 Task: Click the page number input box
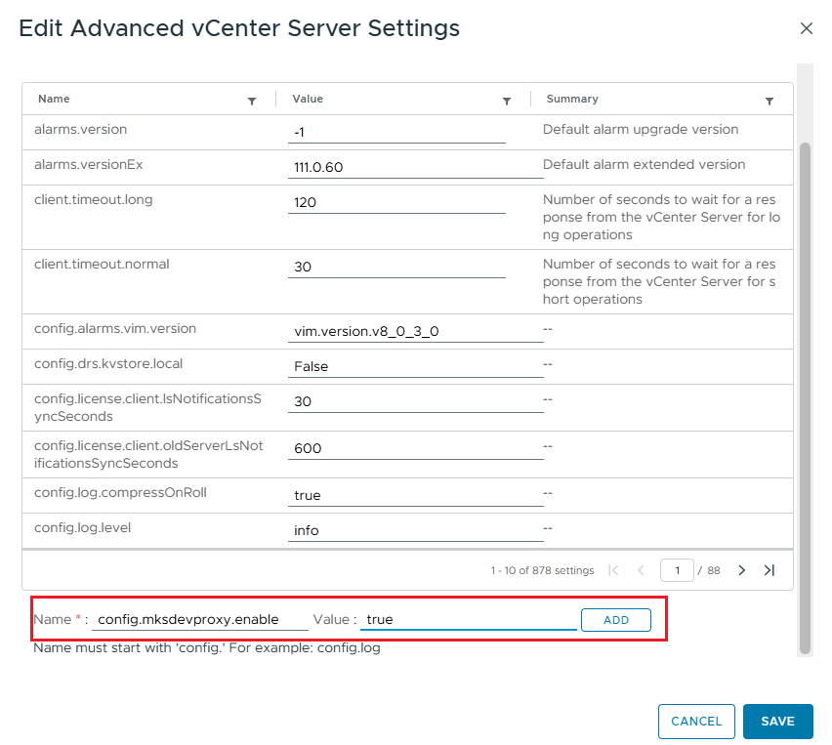677,570
